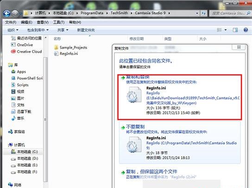Open Apps library in the sidebar
This screenshot has width=252, height=188.
click(19, 72)
